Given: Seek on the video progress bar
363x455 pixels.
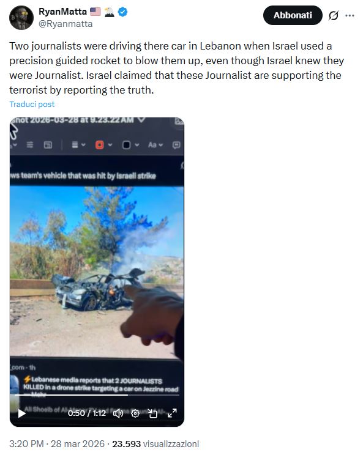Looking at the screenshot, I should pyautogui.click(x=97, y=395).
